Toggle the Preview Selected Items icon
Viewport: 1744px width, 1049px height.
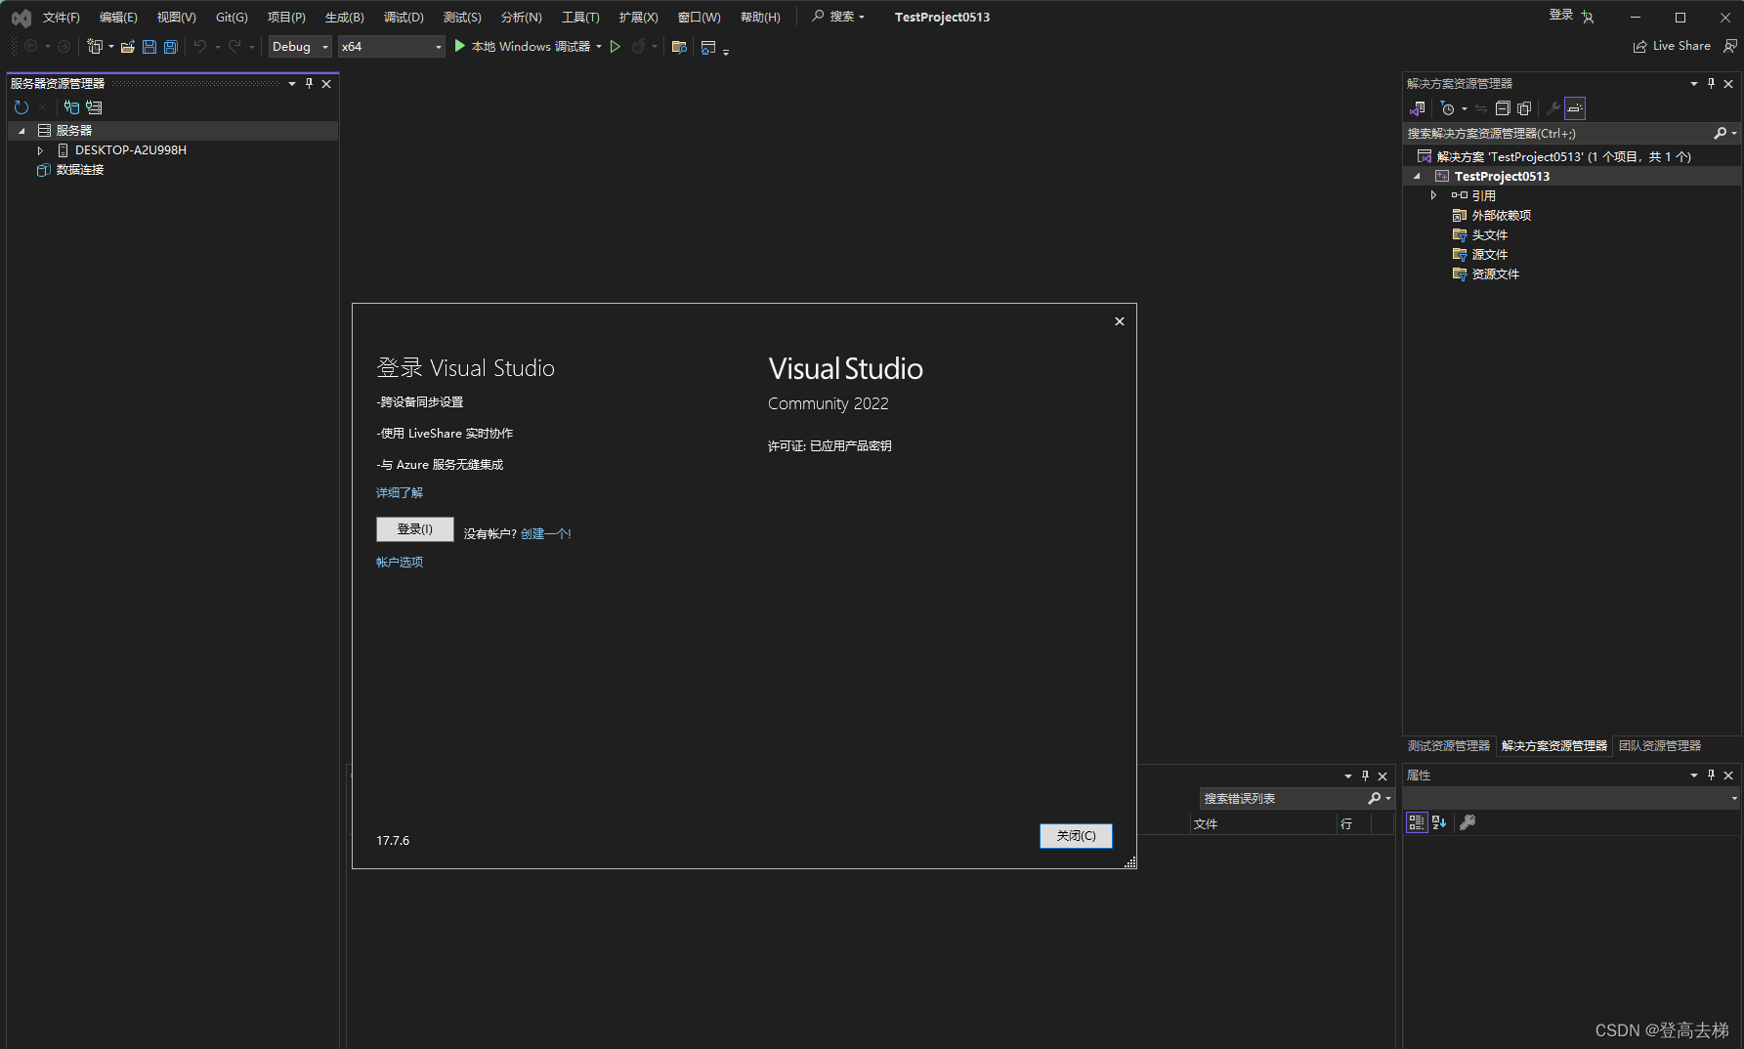1575,108
